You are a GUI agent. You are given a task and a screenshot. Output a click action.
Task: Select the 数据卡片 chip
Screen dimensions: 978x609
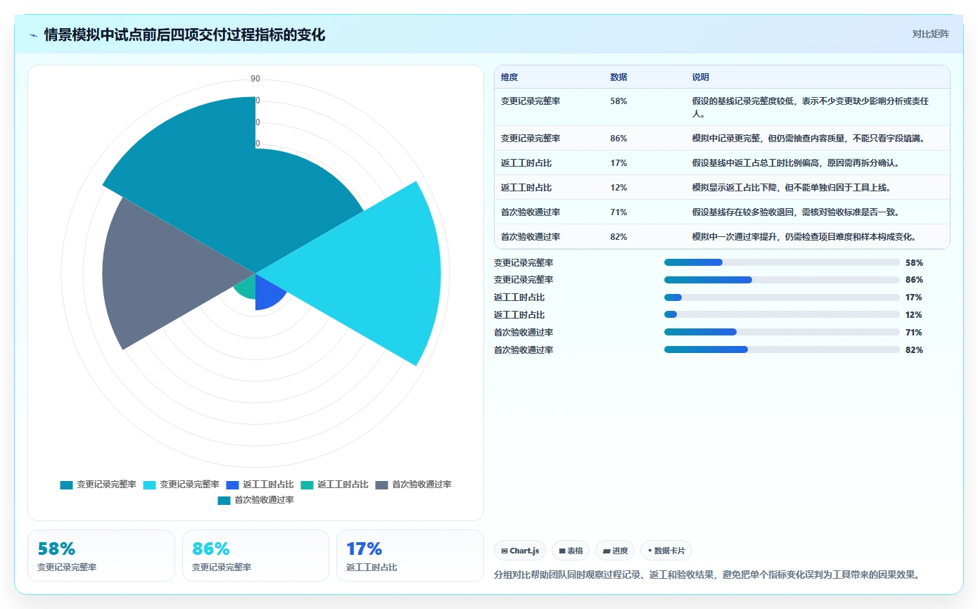click(x=666, y=551)
